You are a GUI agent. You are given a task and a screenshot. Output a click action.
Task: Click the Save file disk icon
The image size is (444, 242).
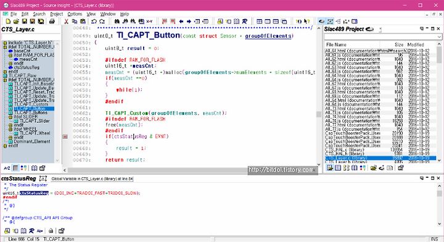click(24, 21)
